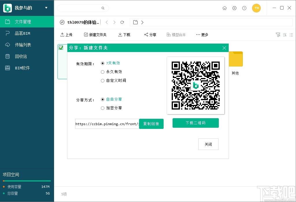Click the filter funnel icon
The width and height of the screenshot is (296, 202).
(278, 35)
